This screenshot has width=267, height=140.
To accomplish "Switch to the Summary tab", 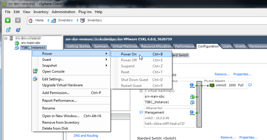I will pos(101,46).
